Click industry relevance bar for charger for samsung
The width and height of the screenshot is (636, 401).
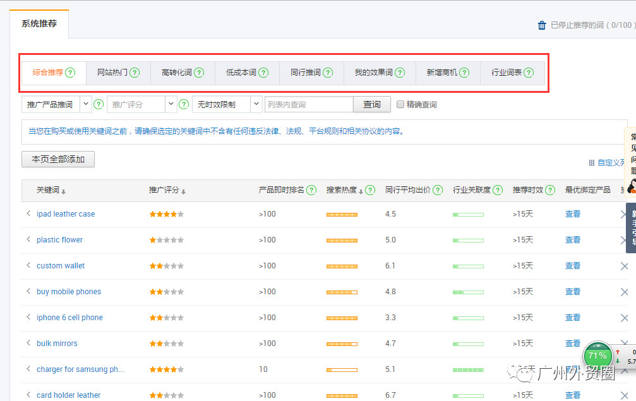pos(468,370)
